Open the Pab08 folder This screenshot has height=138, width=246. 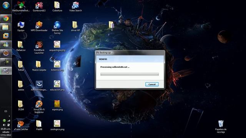click(x=39, y=125)
